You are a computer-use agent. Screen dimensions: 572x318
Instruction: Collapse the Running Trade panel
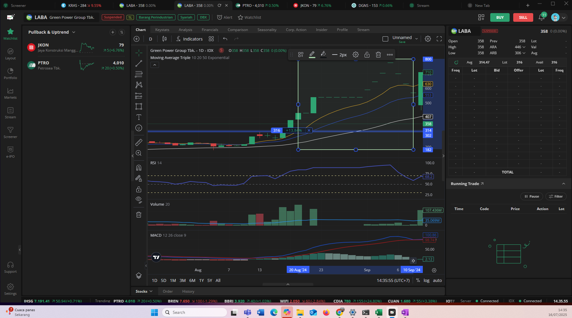(564, 184)
